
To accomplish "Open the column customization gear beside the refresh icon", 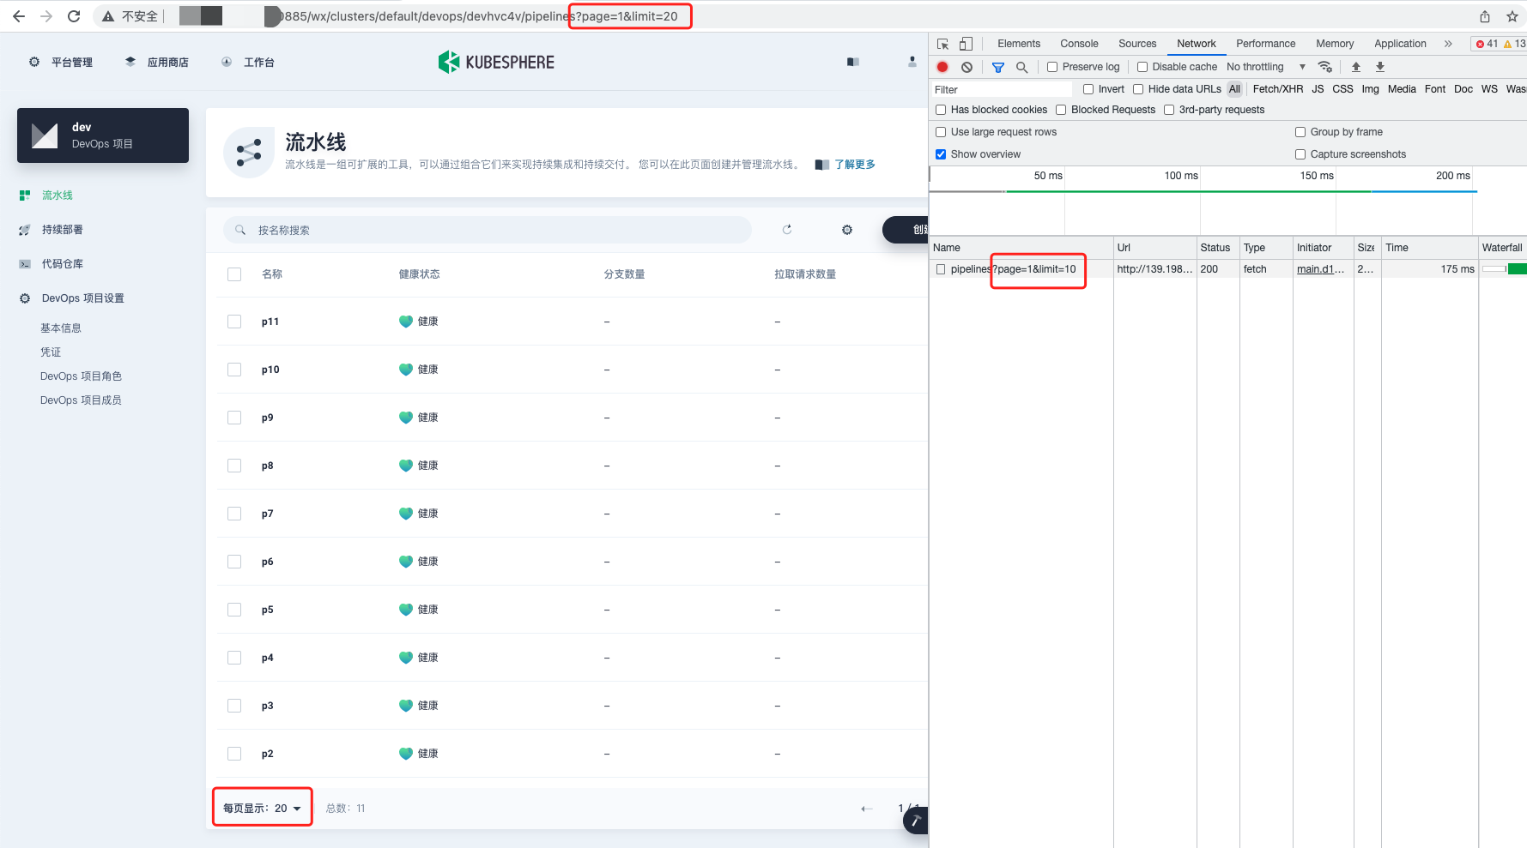I will coord(846,230).
